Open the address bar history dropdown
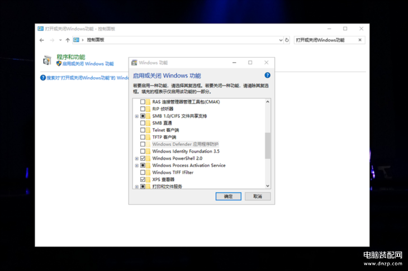This screenshot has height=271, width=408. click(281, 40)
